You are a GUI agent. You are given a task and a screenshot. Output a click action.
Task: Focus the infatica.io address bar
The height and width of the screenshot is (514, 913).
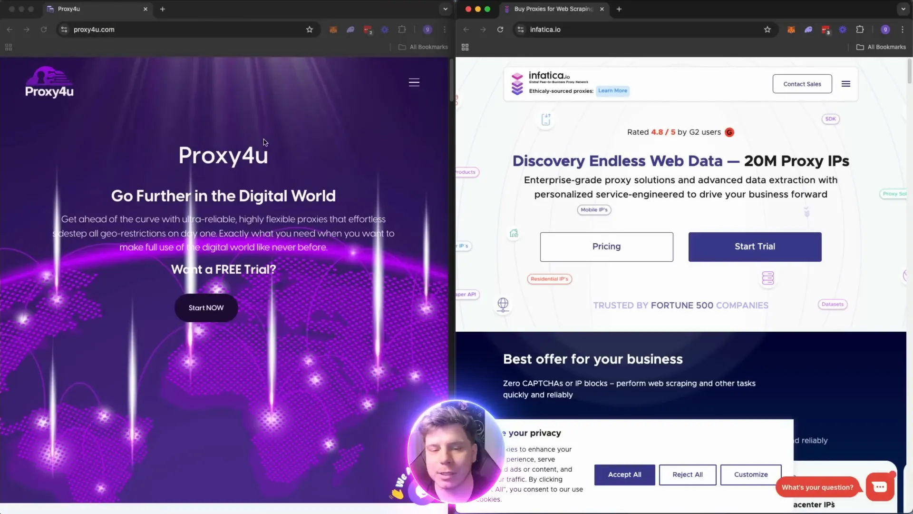coord(645,30)
